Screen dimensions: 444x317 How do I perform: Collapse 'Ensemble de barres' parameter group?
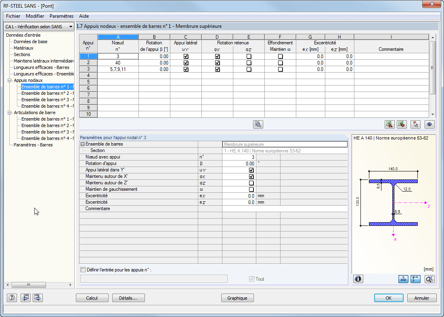pos(83,144)
